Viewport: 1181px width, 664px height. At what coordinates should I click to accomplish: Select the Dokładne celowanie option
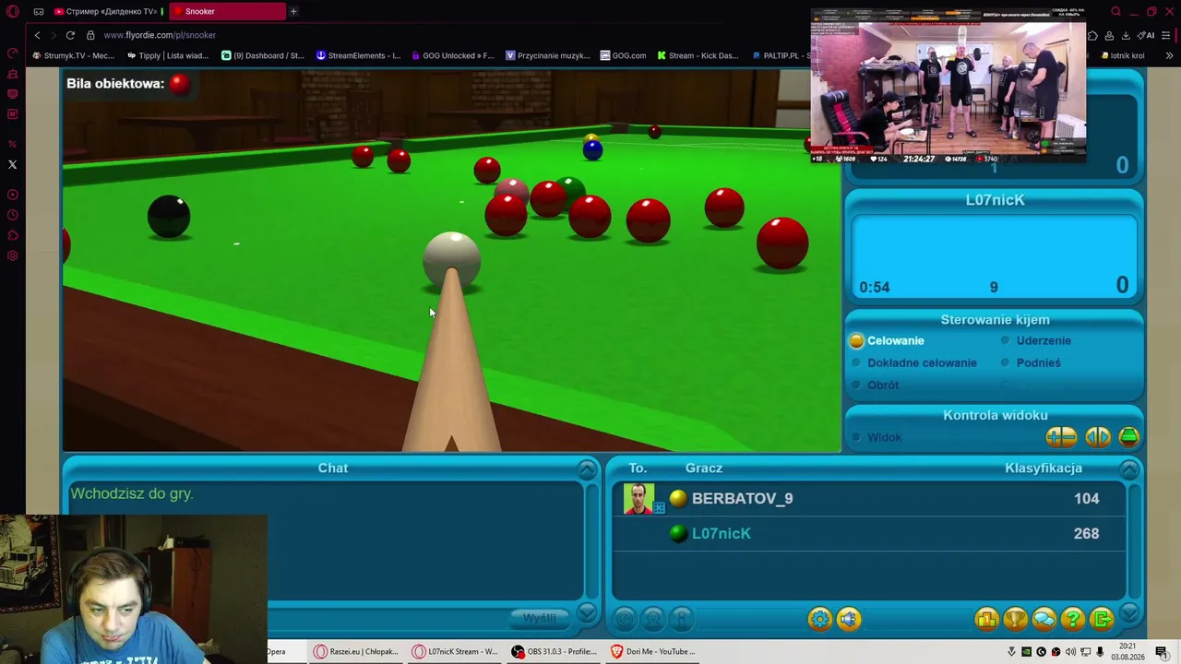[x=913, y=362]
